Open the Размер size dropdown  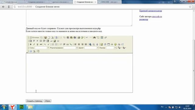tap(111, 48)
